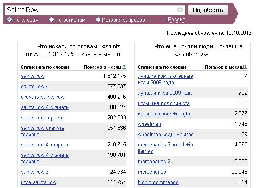The height and width of the screenshot is (188, 257).
Task: Click the Что искали со словами heading
Action: [73, 50]
